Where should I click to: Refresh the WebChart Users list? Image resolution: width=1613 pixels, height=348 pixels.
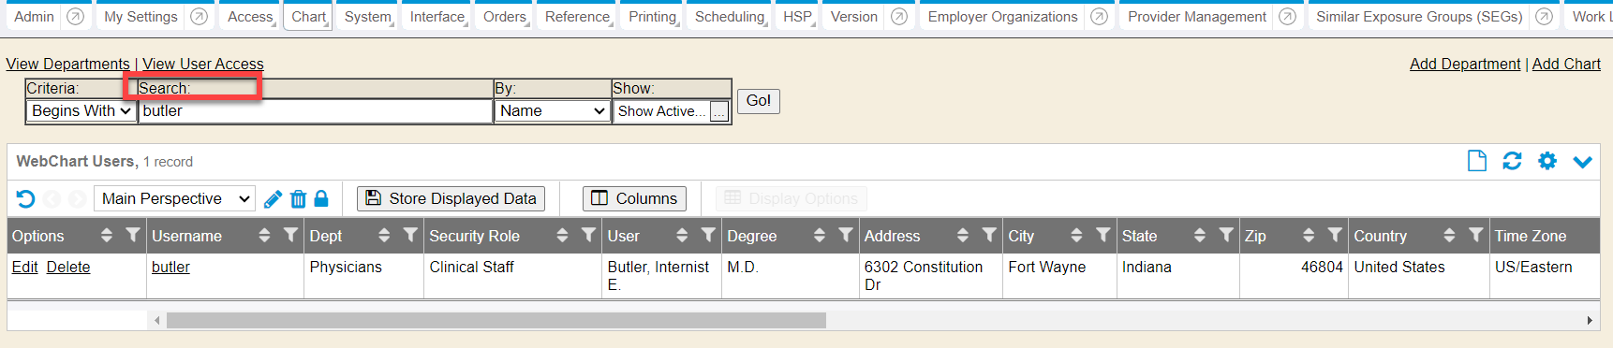coord(1512,161)
